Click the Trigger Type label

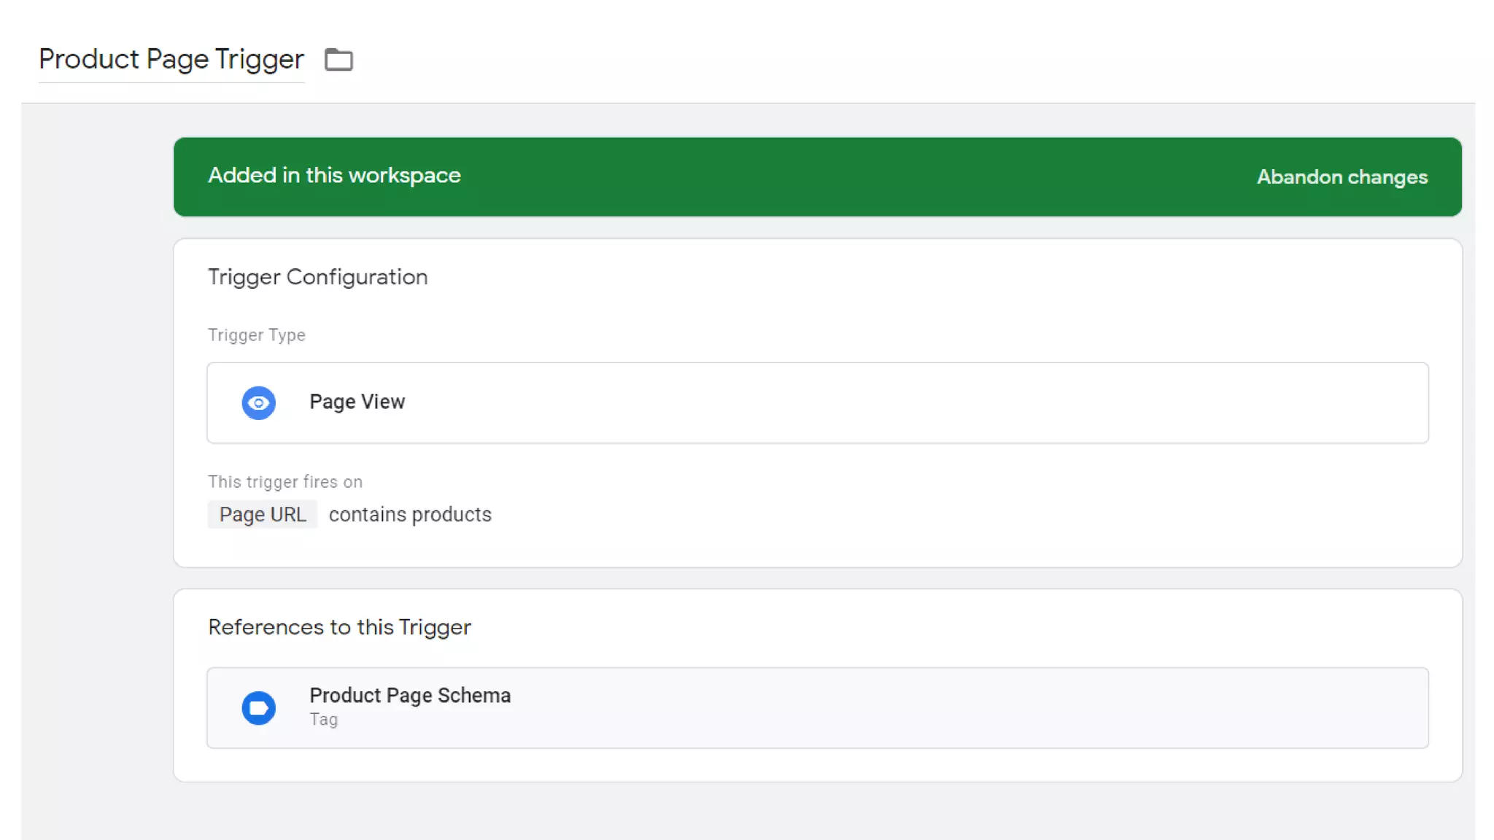(x=256, y=335)
